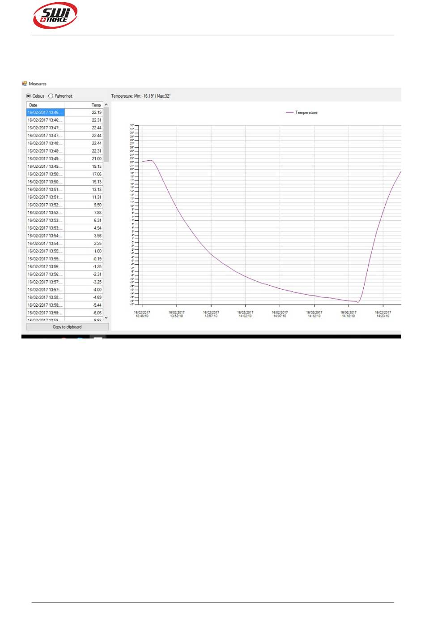Click the Temp column header
Image resolution: width=425 pixels, height=621 pixels.
(x=84, y=105)
